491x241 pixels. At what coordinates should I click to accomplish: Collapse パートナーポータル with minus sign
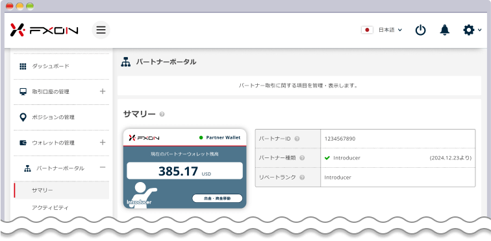click(x=103, y=167)
